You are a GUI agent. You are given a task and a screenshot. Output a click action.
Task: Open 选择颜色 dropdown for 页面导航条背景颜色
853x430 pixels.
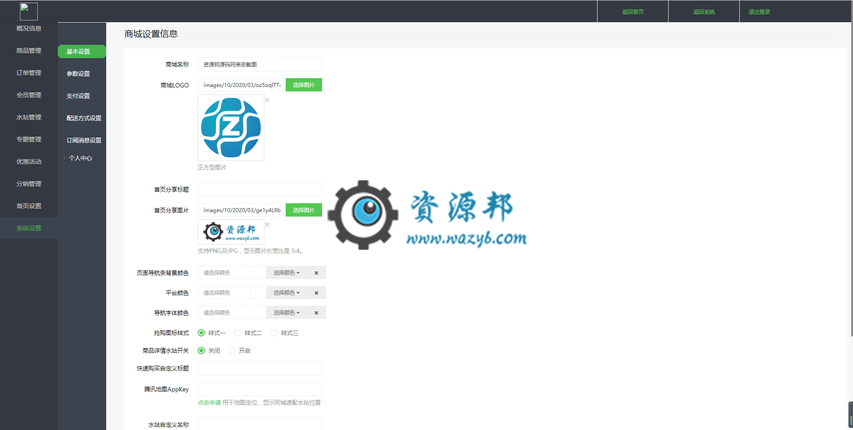pos(287,273)
